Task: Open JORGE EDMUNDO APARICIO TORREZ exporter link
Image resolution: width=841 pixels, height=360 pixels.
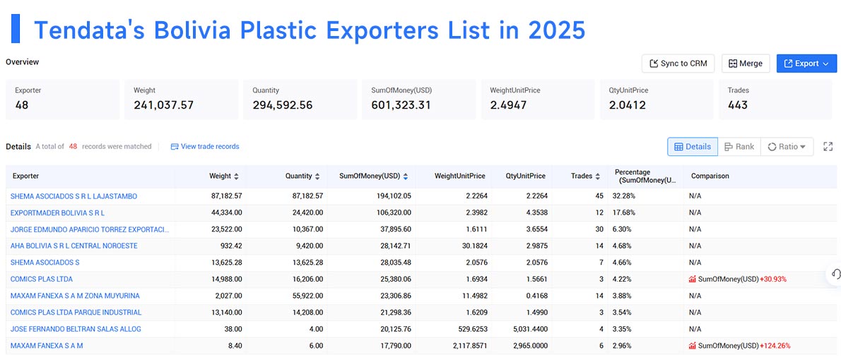Action: click(90, 229)
